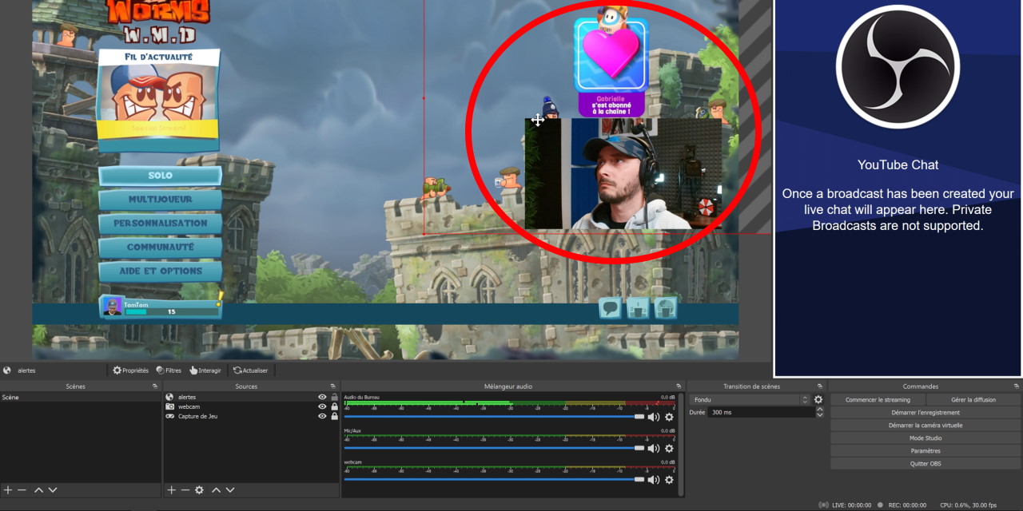1023x511 pixels.
Task: Open Filtres for the alertes source
Action: coord(169,370)
